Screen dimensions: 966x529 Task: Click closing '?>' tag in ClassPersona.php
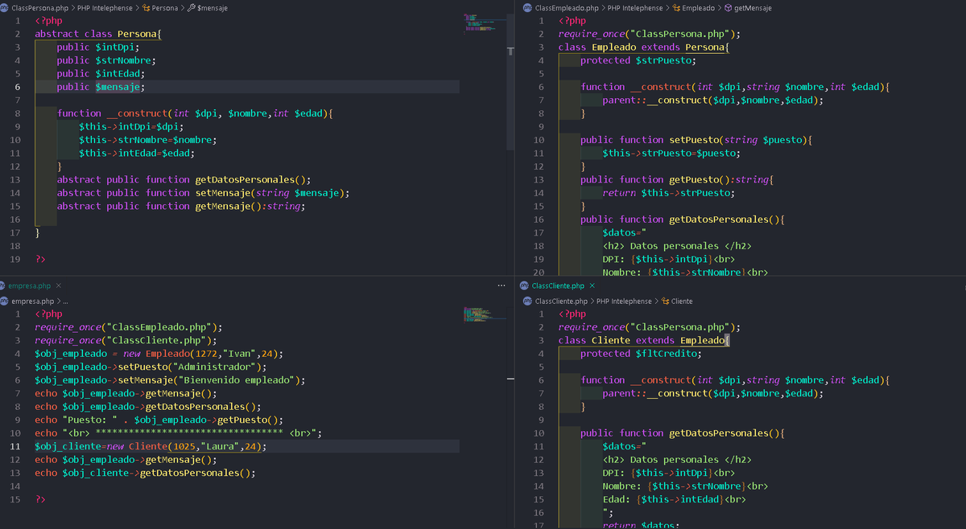click(x=40, y=260)
